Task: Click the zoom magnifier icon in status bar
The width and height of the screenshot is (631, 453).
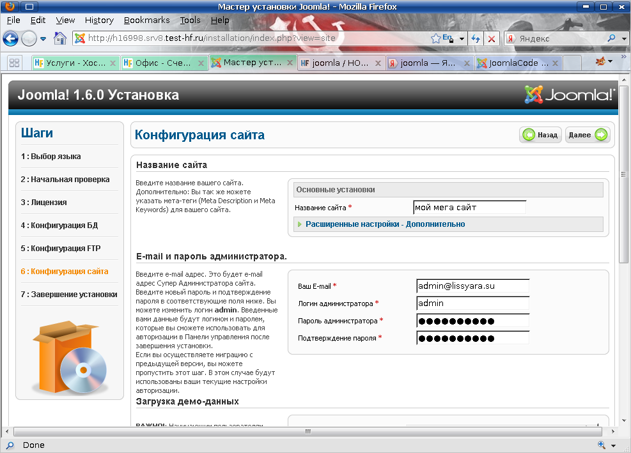Action: (x=602, y=445)
